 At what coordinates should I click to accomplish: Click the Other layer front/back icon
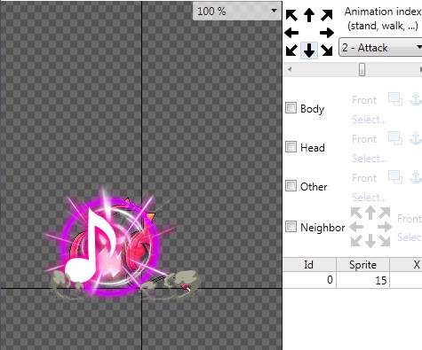pos(395,177)
